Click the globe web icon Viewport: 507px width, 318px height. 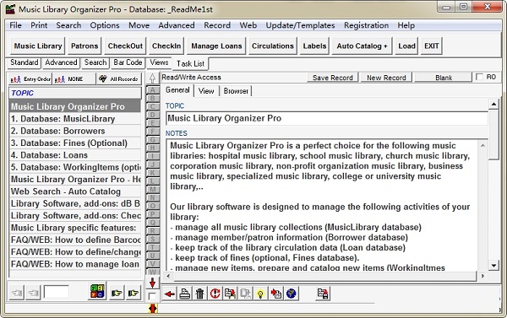(x=292, y=294)
